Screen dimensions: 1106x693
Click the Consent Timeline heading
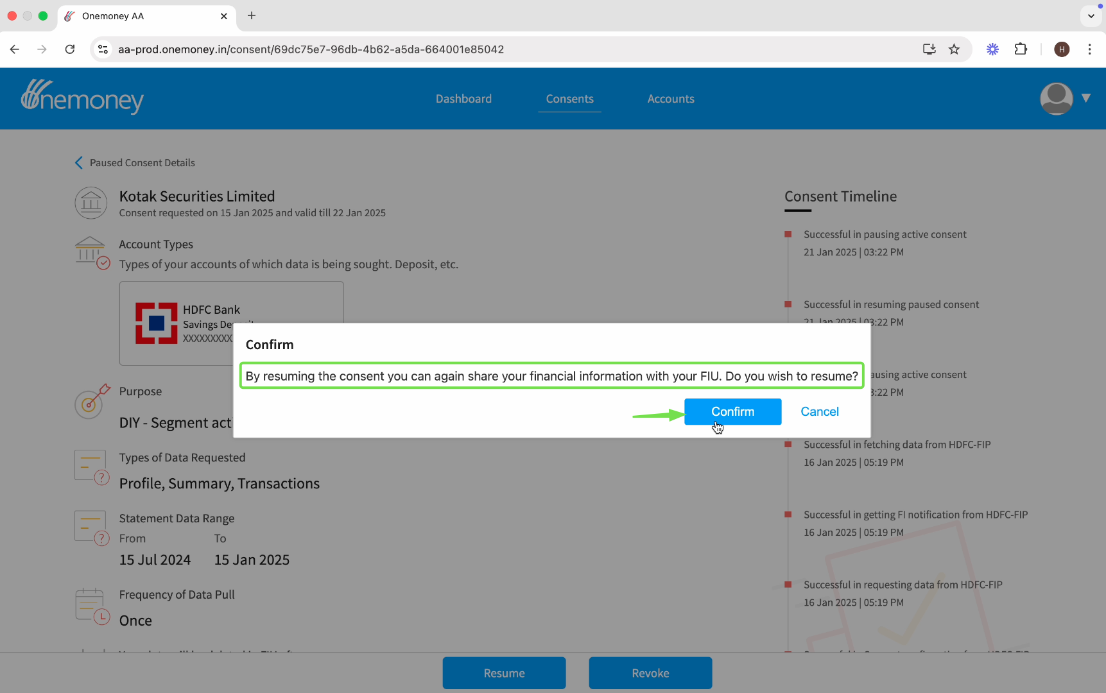point(840,196)
